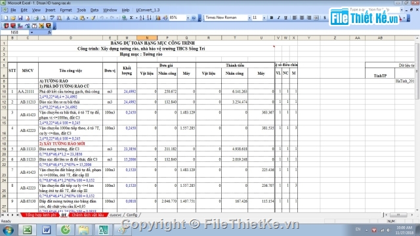Screen dimensions: 420x236
Task: Switch to the Tổng hợp kinh phí sheet tab
Action: (x=41, y=215)
